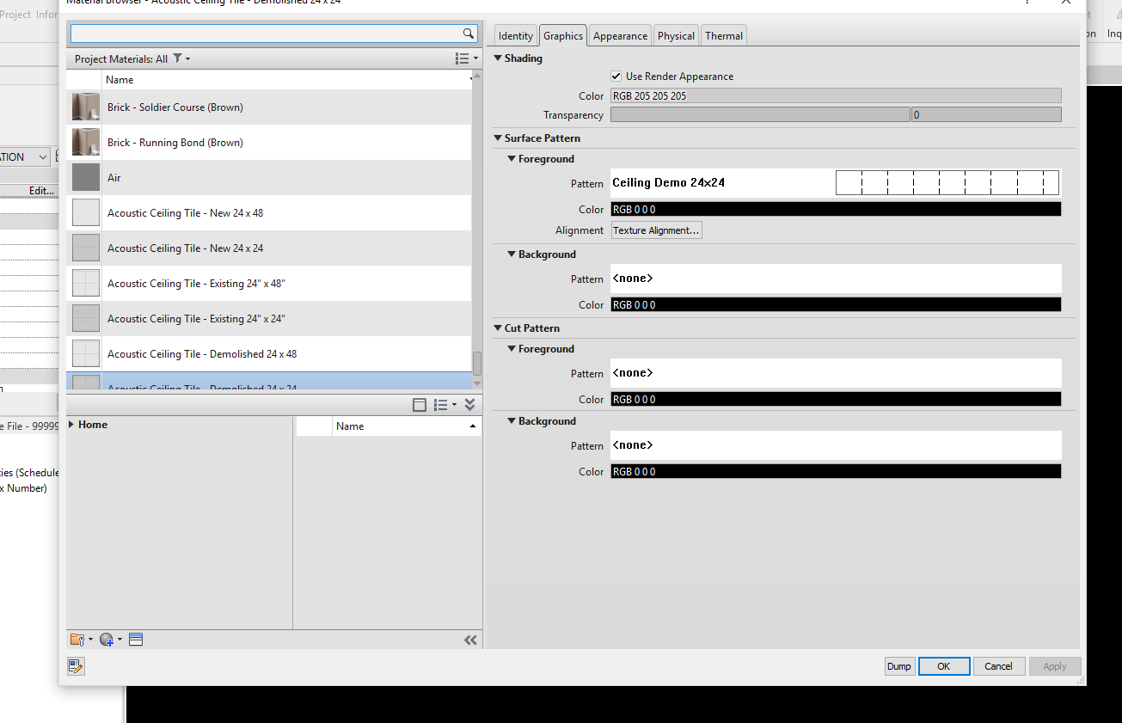The height and width of the screenshot is (723, 1122).
Task: Switch to the Appearance tab
Action: 619,35
